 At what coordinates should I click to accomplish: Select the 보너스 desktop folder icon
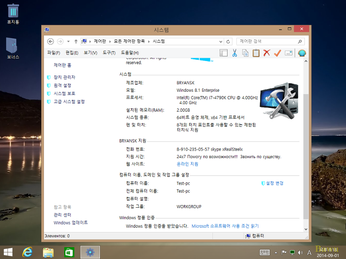tap(13, 48)
